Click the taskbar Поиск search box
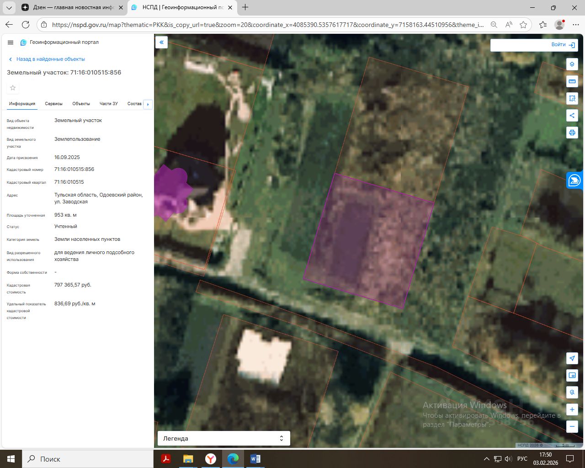Image resolution: width=585 pixels, height=468 pixels. pos(88,459)
